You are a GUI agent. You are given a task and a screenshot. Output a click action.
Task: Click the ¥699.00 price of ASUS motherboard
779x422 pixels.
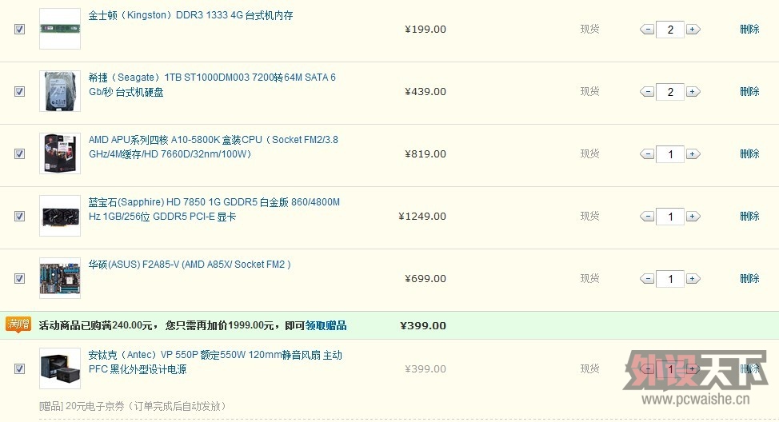click(x=425, y=278)
